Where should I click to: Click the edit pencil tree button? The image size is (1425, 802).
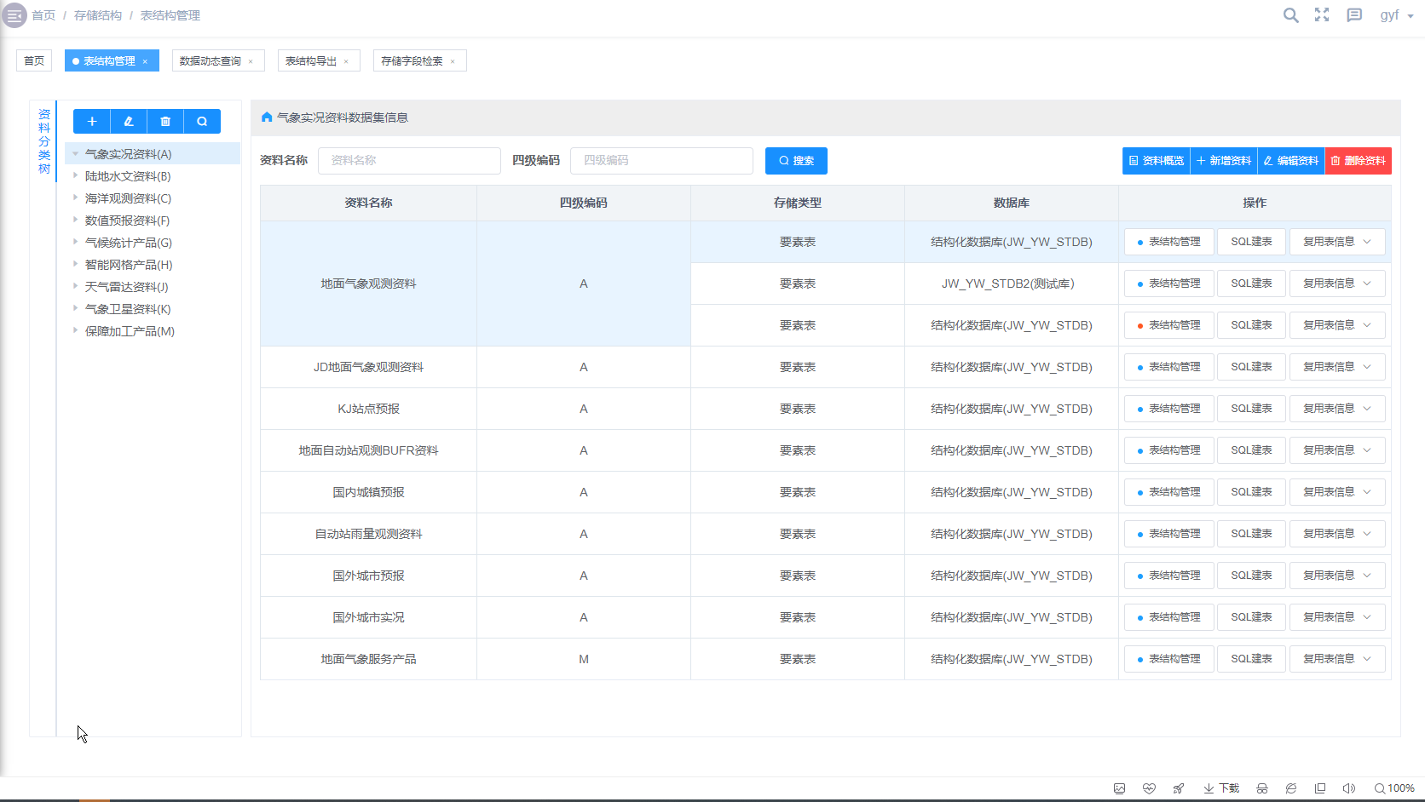(x=129, y=122)
